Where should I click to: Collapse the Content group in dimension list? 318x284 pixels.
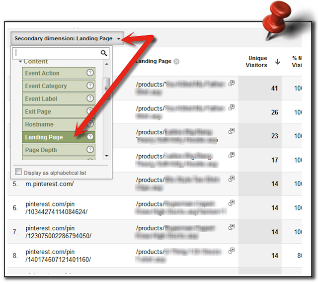pos(20,62)
